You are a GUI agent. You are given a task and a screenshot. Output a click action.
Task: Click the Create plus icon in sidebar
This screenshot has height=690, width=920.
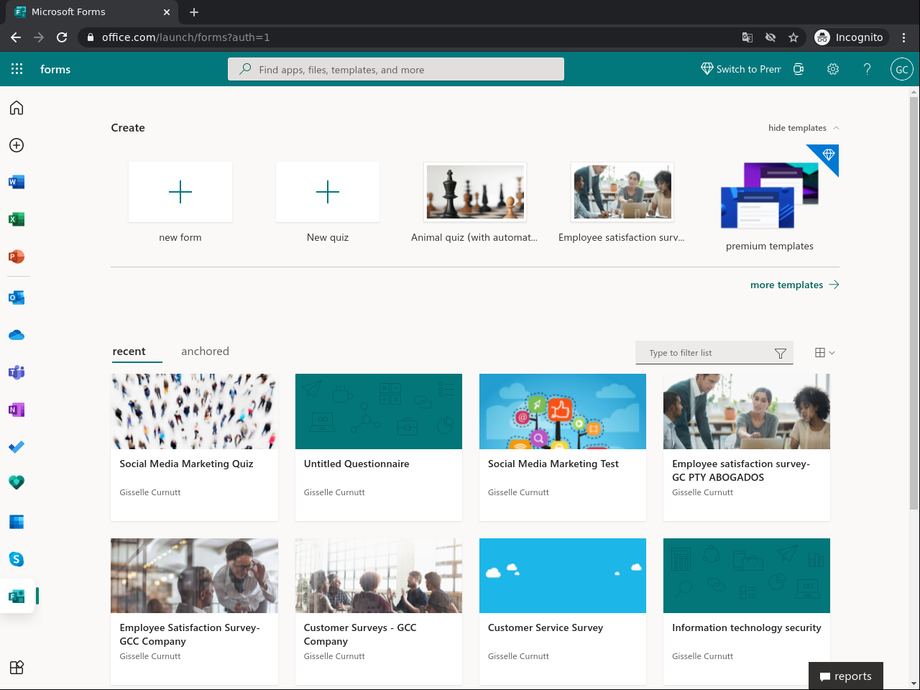(x=17, y=145)
